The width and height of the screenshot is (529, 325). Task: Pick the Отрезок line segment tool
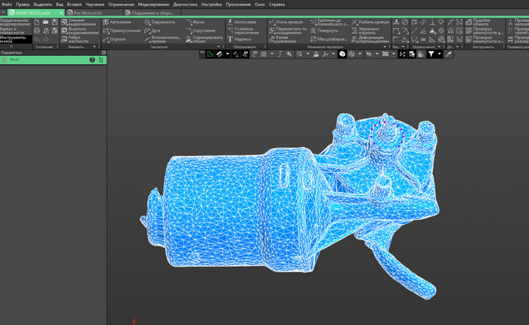(117, 39)
